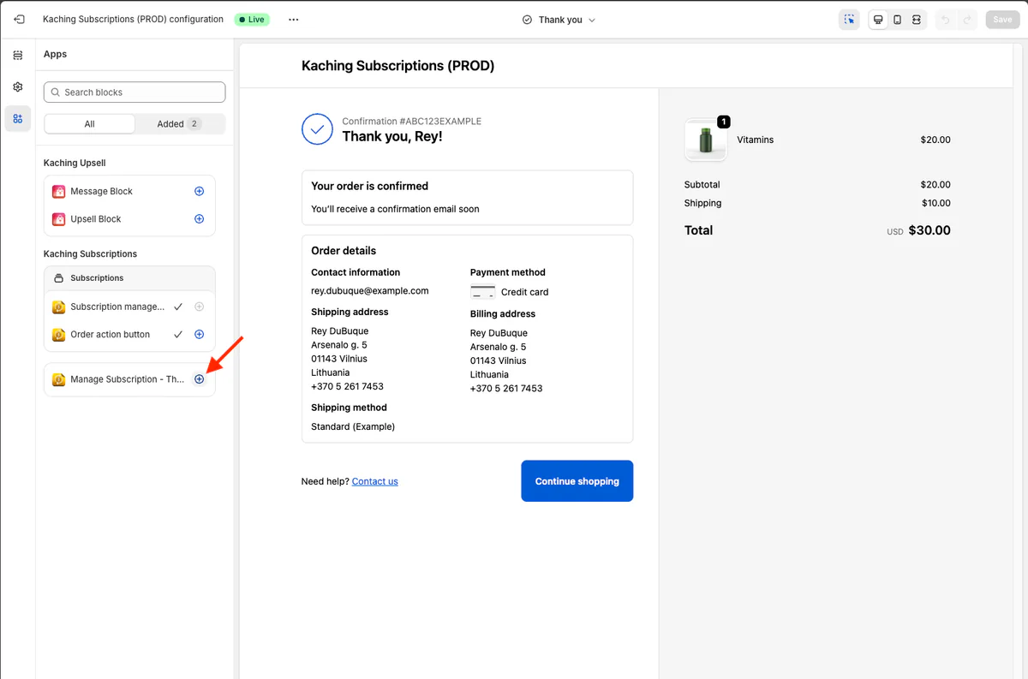Click the Kaching Upsell heading
This screenshot has height=679, width=1028.
(x=75, y=163)
